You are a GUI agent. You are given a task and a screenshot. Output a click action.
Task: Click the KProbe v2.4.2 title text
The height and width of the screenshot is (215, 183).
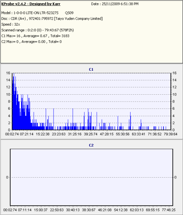[31, 4]
